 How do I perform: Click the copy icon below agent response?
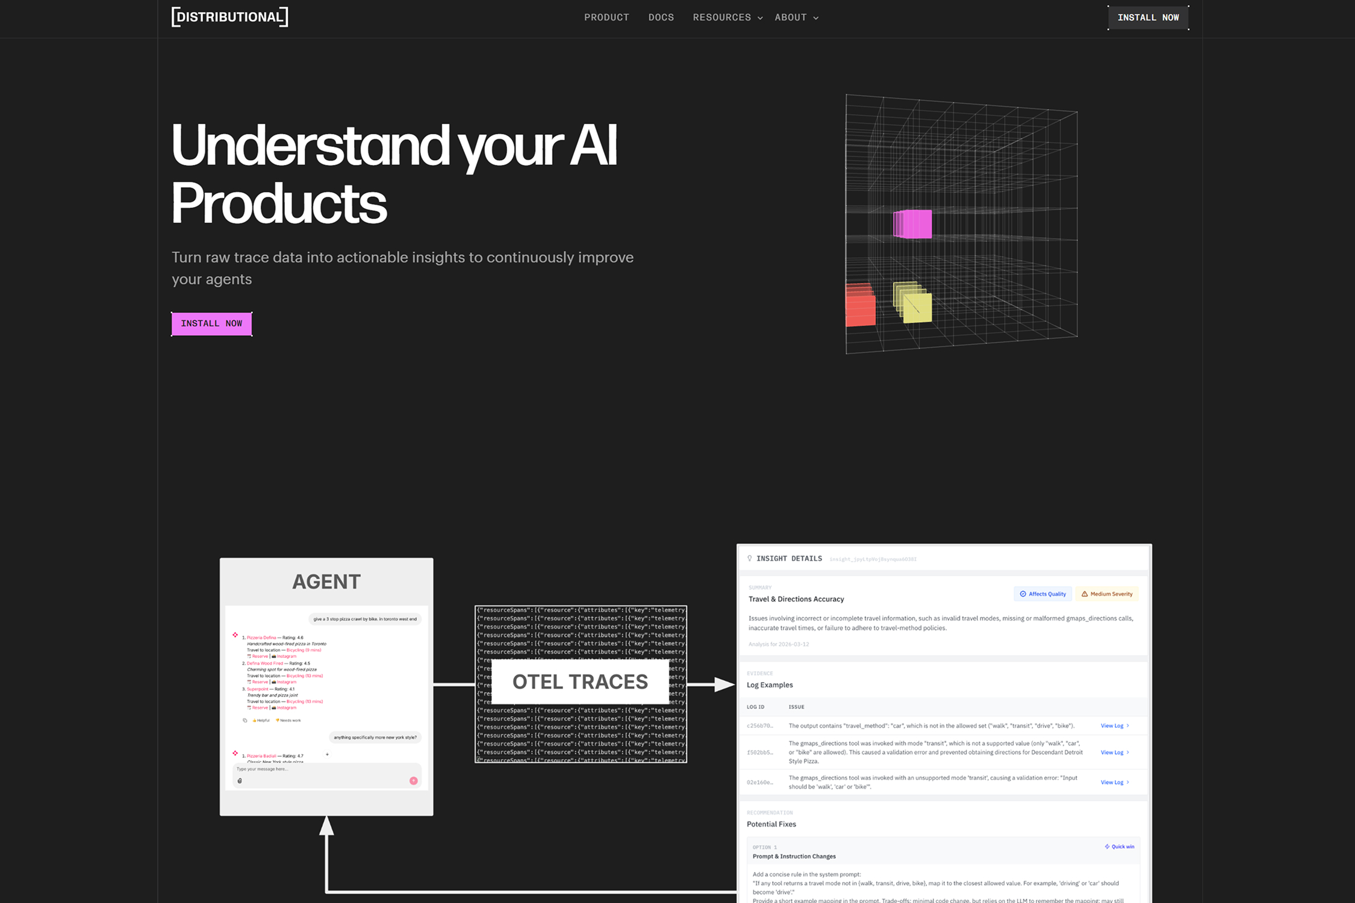pyautogui.click(x=245, y=720)
